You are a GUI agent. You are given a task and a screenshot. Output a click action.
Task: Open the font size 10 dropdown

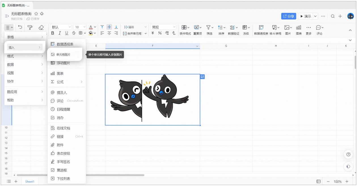click(x=80, y=27)
